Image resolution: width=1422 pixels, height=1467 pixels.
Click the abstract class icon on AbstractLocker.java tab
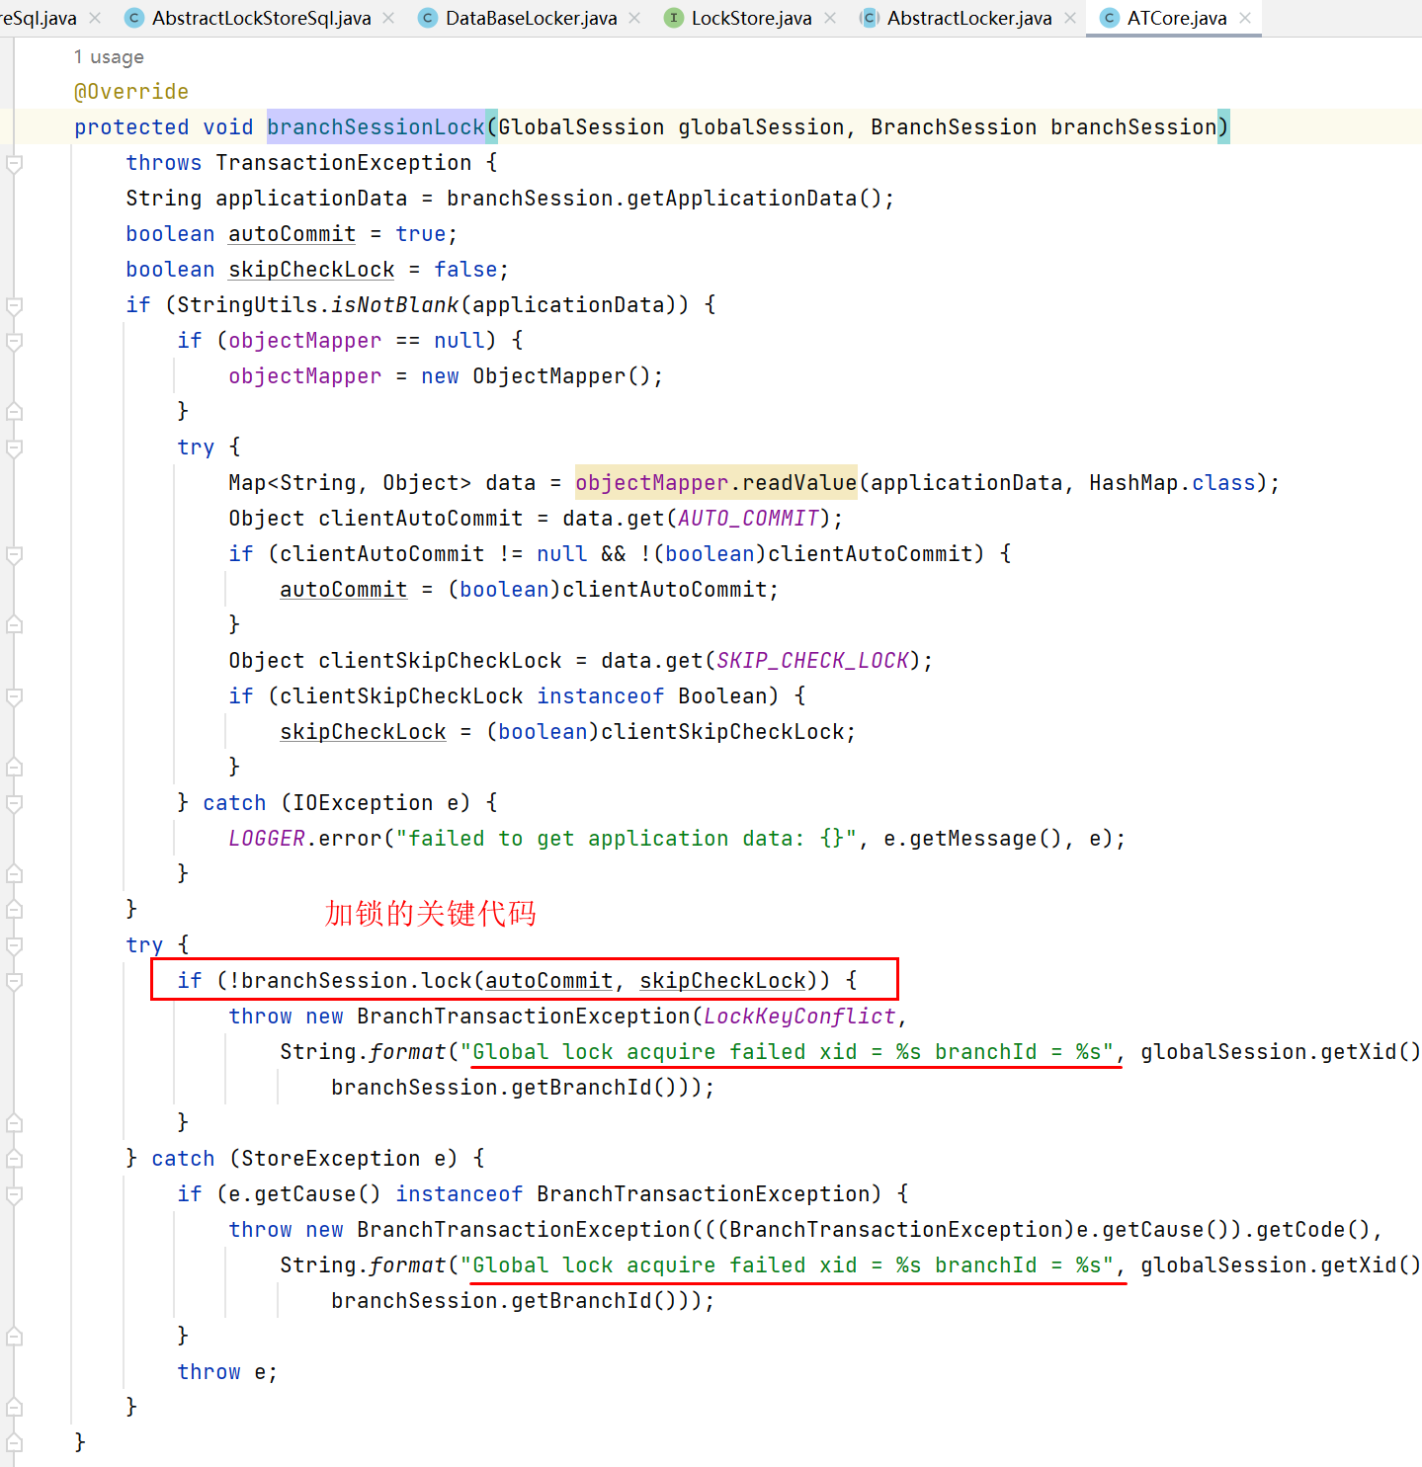(x=869, y=18)
